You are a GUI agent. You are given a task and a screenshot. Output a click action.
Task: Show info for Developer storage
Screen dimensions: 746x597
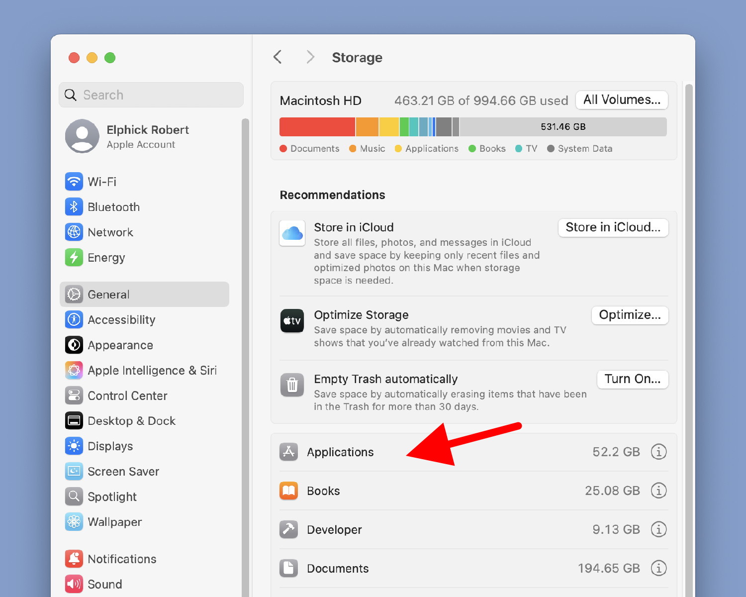[x=659, y=529]
